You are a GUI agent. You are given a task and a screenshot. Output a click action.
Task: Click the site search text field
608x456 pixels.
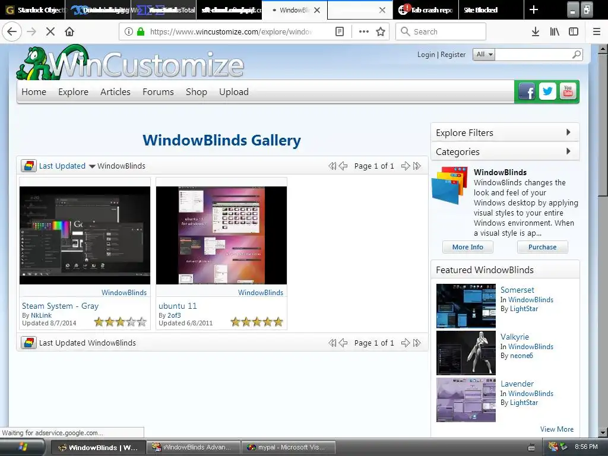click(x=533, y=55)
